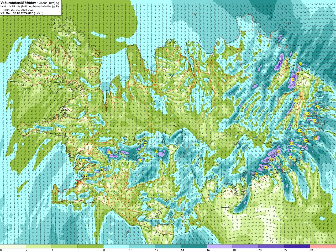Click the legend scale value 22
The width and height of the screenshot is (336, 252).
286,250
